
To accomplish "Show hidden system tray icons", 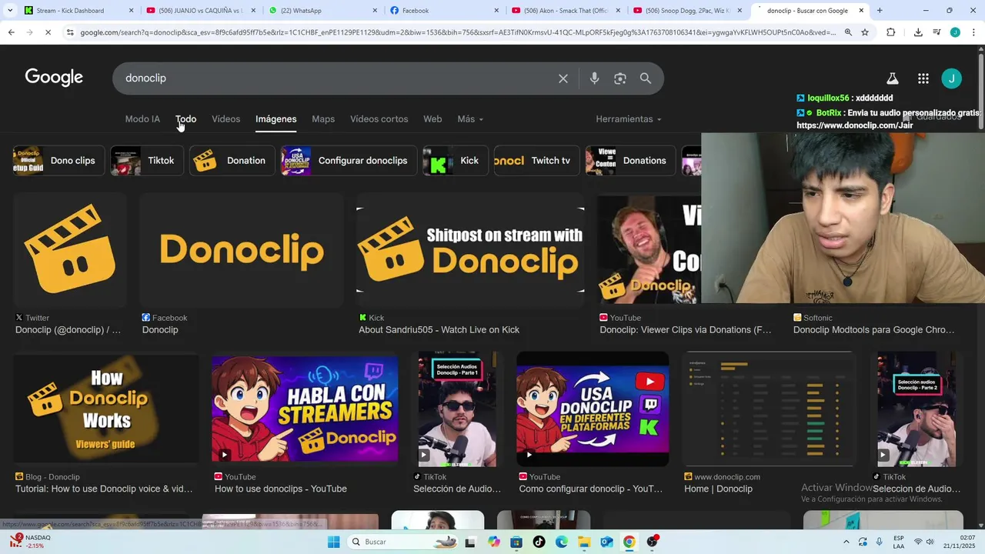I will pyautogui.click(x=846, y=542).
